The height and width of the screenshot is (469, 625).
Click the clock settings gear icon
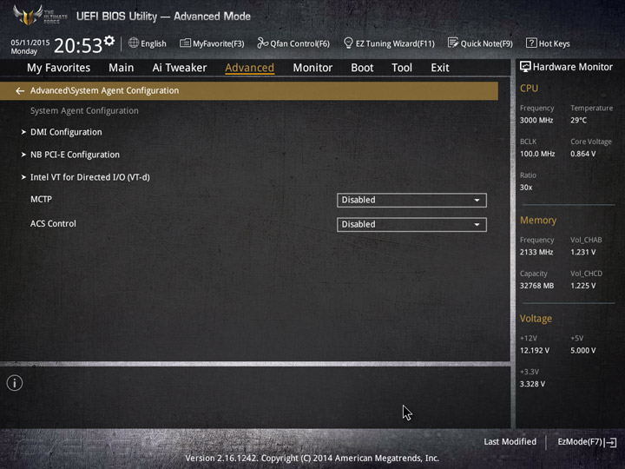(x=109, y=40)
